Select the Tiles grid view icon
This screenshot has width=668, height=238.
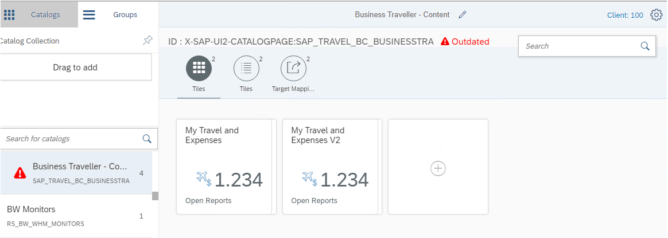pyautogui.click(x=199, y=69)
